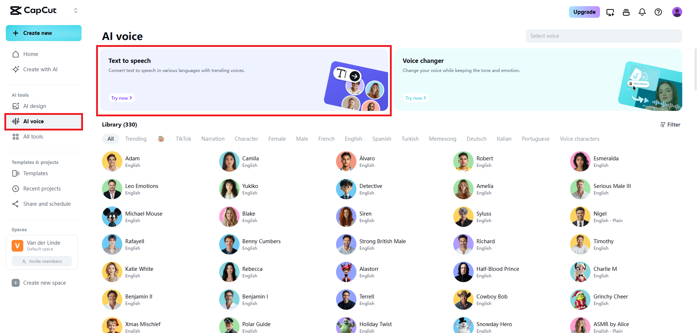
Task: Click the Serious Male III avatar
Action: pos(580,189)
